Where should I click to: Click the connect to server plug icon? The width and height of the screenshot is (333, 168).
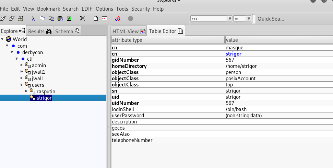tap(3, 19)
